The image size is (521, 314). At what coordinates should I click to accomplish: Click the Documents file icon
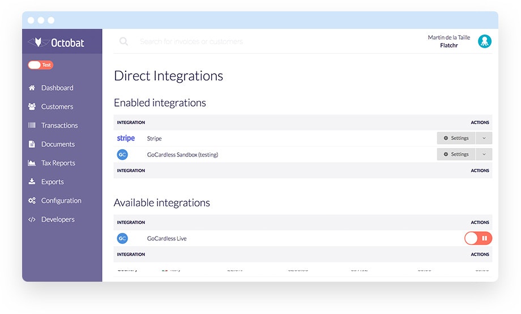[x=32, y=144]
